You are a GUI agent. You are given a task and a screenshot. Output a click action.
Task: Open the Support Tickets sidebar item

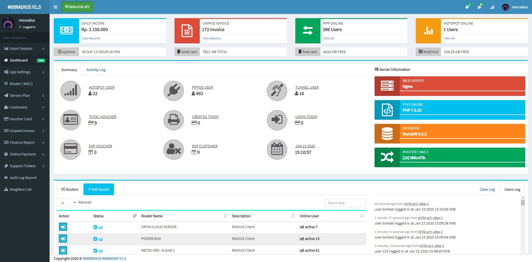pos(25,166)
